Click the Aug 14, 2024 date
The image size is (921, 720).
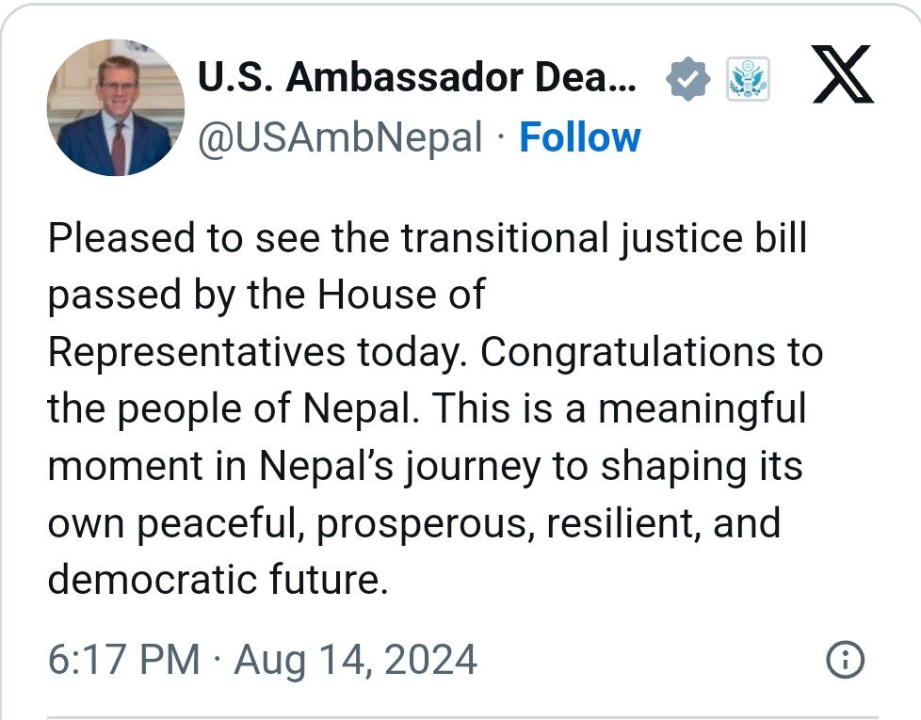[356, 660]
